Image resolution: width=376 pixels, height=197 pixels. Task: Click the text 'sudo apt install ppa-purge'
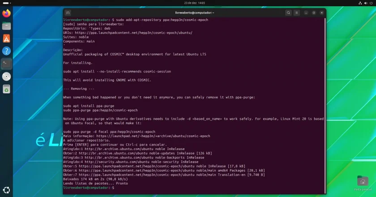(89, 106)
